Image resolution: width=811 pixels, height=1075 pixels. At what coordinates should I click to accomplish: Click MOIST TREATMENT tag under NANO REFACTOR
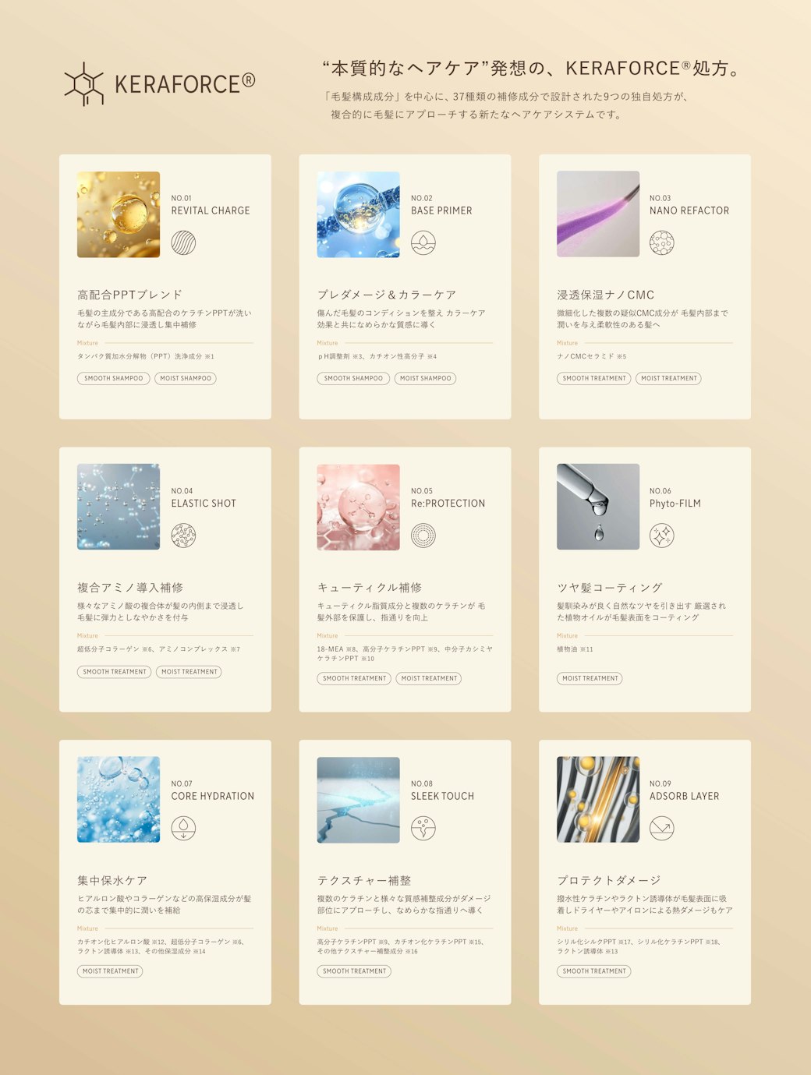668,378
